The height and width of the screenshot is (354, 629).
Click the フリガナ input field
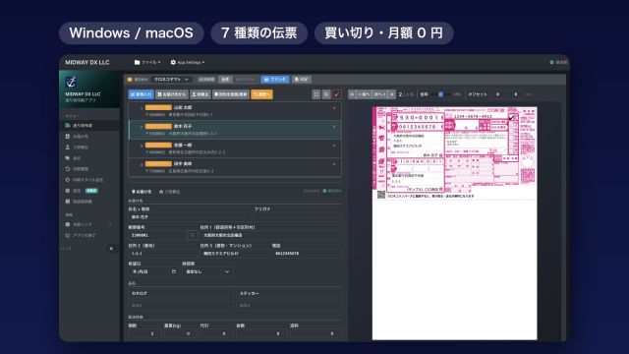298,217
